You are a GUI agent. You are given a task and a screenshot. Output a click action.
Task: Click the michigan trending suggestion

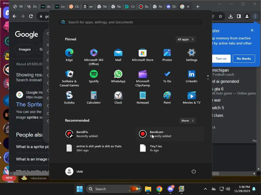[x=223, y=72]
